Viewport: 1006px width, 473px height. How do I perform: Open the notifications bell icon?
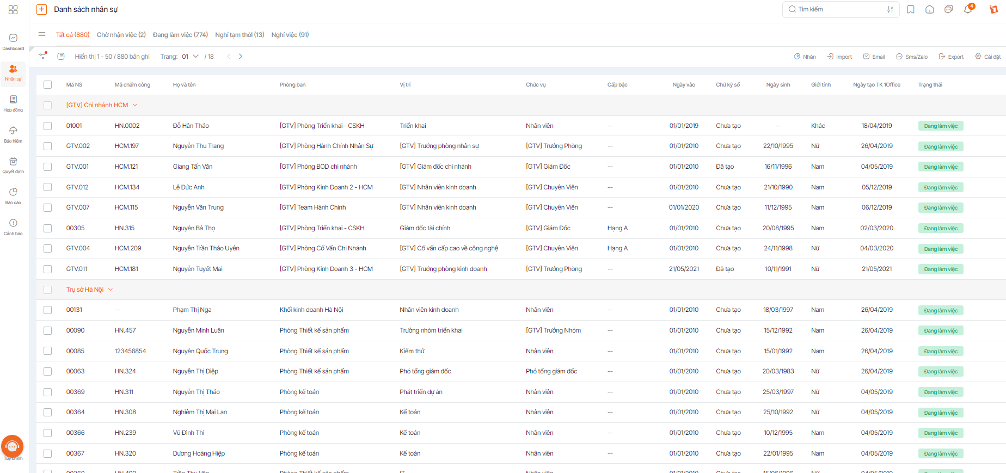(968, 9)
